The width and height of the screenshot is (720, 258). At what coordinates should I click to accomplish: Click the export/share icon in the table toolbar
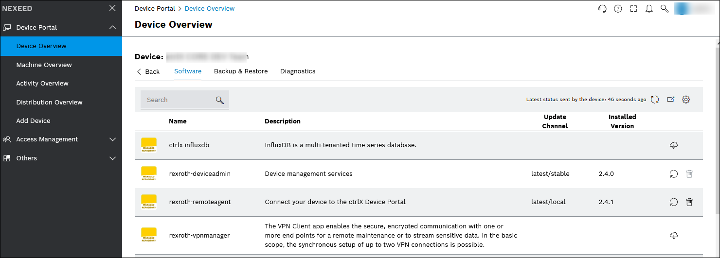tap(670, 100)
